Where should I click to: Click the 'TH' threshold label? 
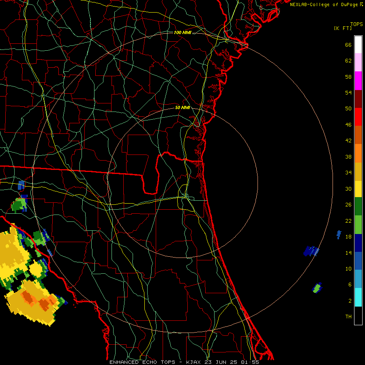(x=348, y=317)
